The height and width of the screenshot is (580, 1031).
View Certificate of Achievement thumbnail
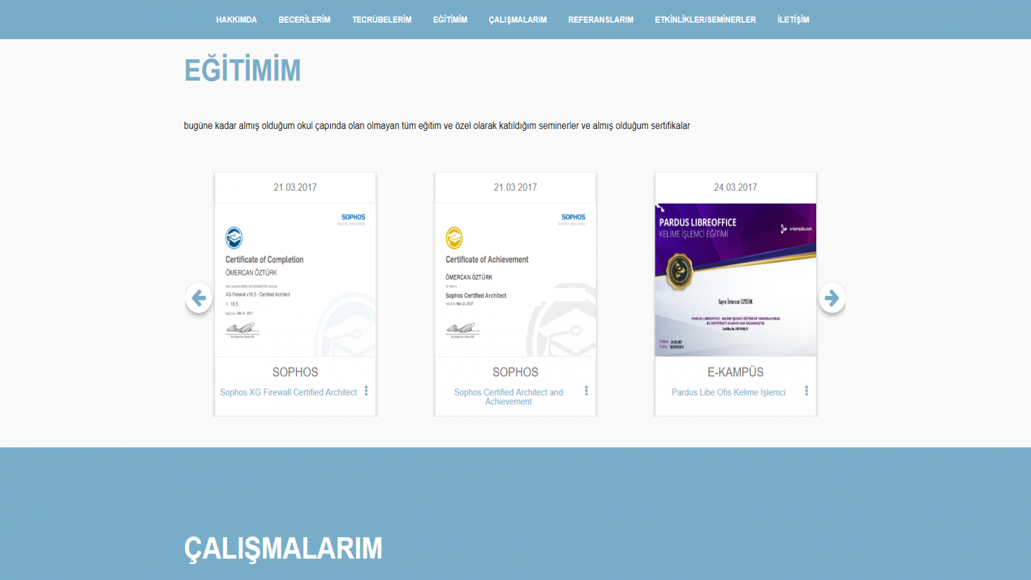pos(515,280)
